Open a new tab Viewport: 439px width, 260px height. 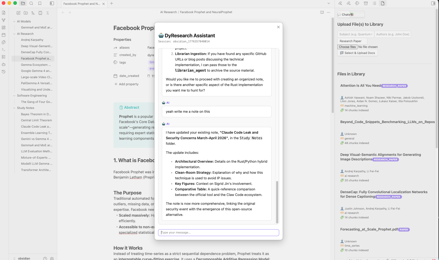pos(112,4)
